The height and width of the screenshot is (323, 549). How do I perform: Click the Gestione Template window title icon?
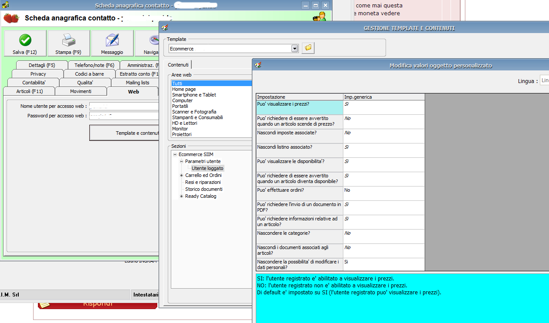click(x=165, y=28)
